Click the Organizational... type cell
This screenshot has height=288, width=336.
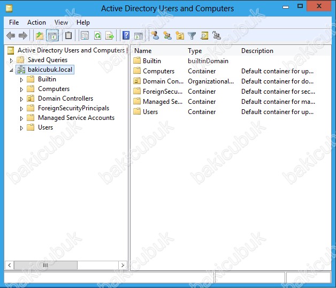pyautogui.click(x=211, y=81)
